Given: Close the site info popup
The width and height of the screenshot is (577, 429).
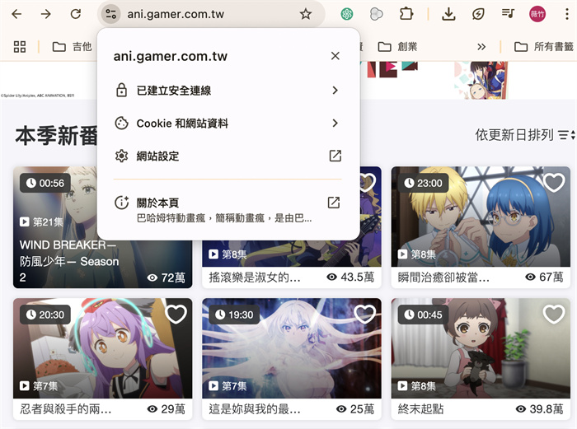Looking at the screenshot, I should click(335, 56).
